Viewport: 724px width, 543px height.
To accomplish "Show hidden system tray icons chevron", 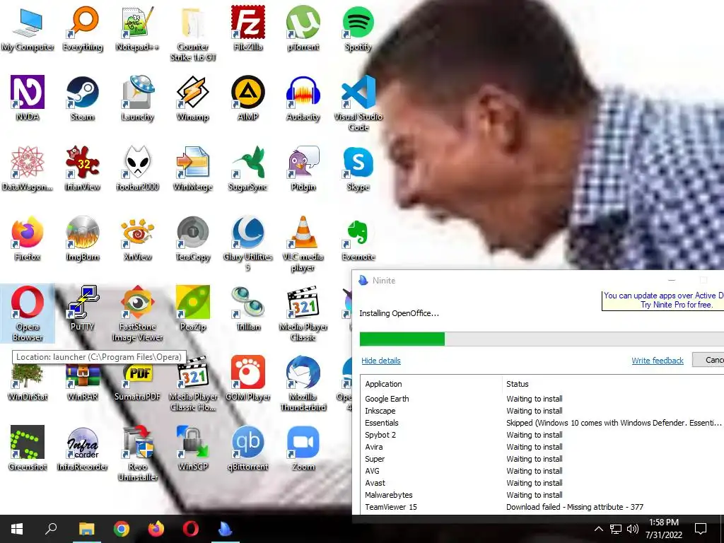I will click(x=598, y=529).
